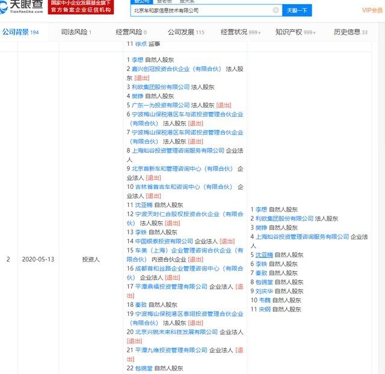
Task: Open 刘庆华 自然人股东 link
Action: coord(264,291)
